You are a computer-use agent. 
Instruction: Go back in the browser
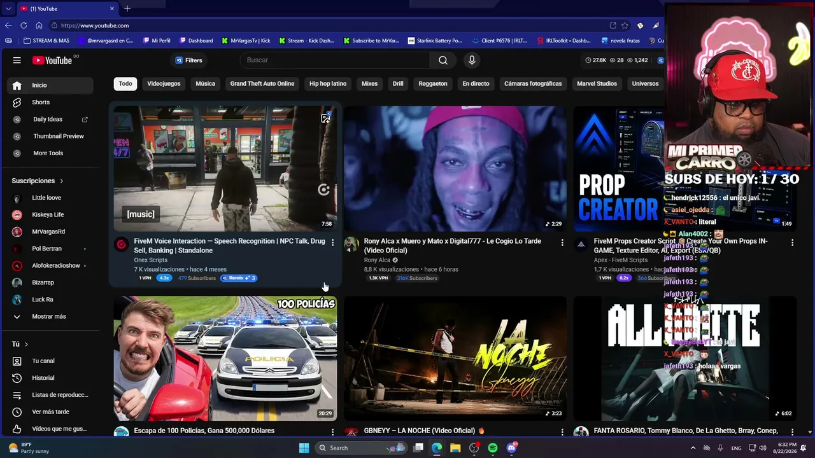(x=8, y=25)
